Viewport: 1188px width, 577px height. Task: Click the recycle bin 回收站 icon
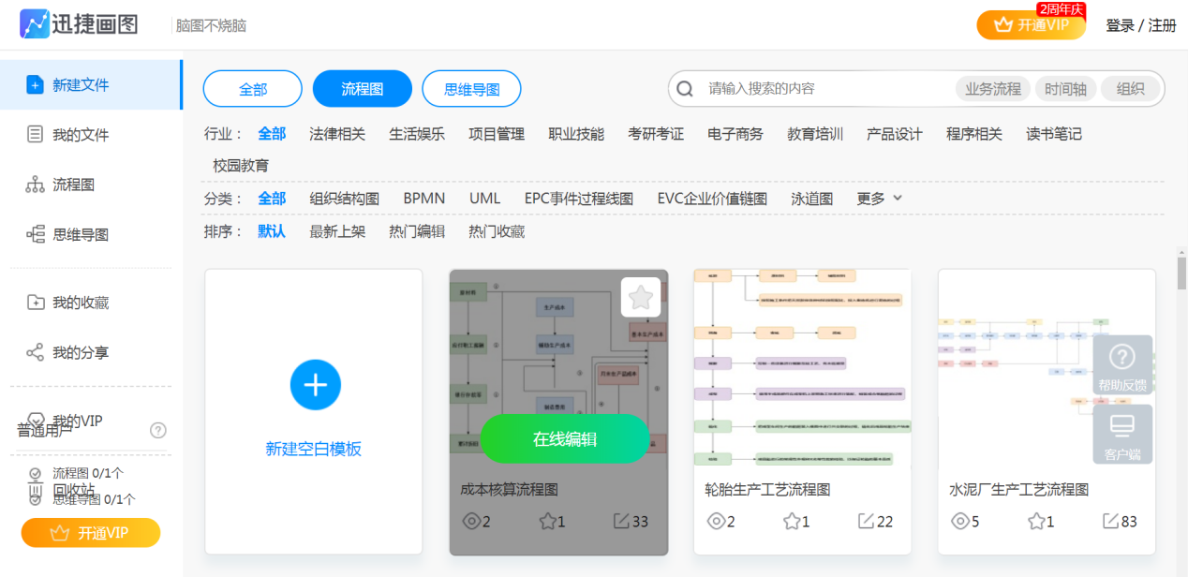35,491
